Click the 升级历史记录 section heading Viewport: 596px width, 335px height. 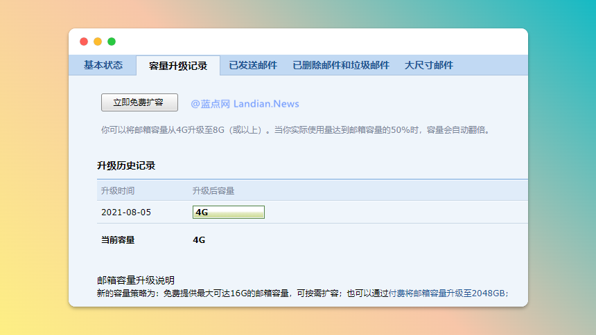(126, 165)
